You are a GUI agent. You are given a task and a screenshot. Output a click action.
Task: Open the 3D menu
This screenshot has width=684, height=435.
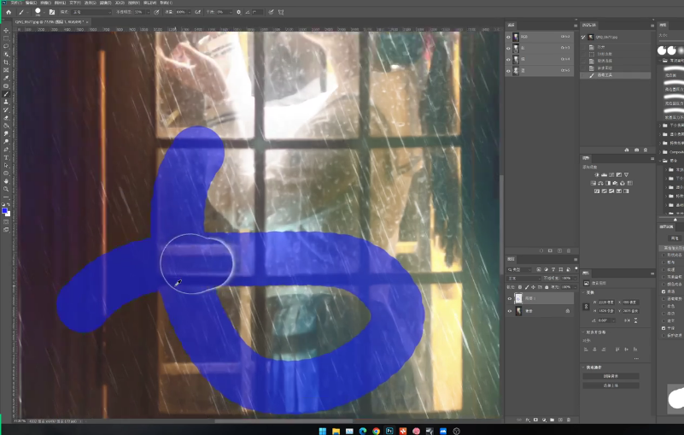tap(119, 3)
